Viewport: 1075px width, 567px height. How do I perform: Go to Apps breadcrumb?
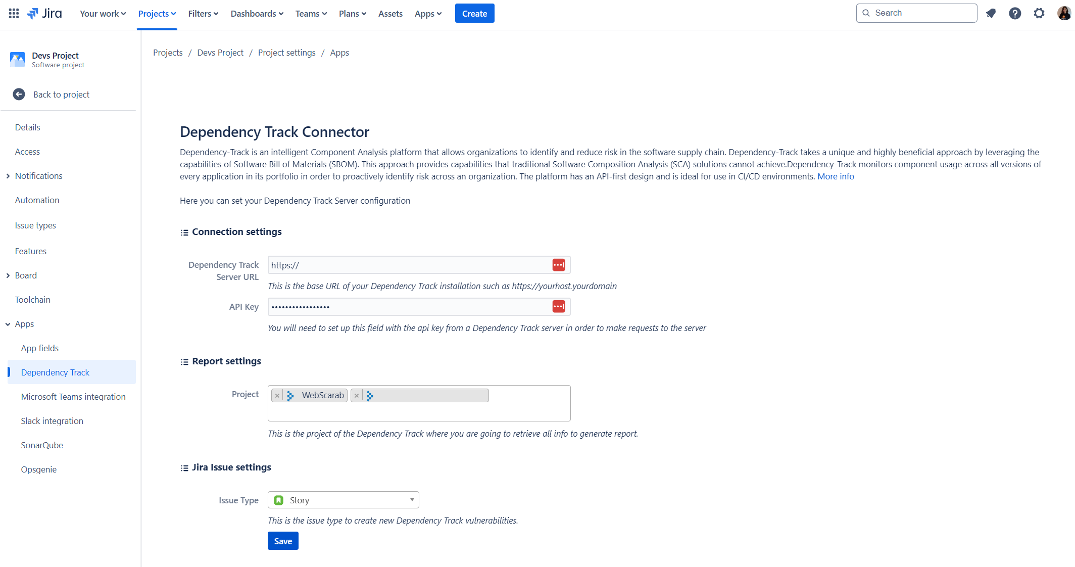click(339, 53)
